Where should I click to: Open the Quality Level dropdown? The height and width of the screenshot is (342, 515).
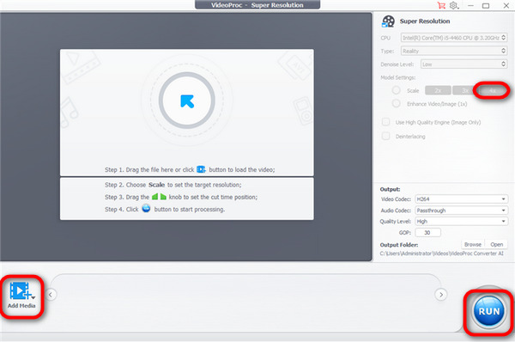tap(462, 222)
